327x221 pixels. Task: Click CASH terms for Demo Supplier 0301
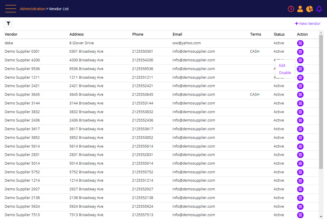[x=255, y=51]
